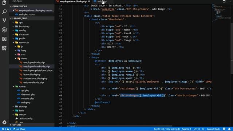Open Source Control view icon
The width and height of the screenshot is (233, 131).
[x=4, y=21]
